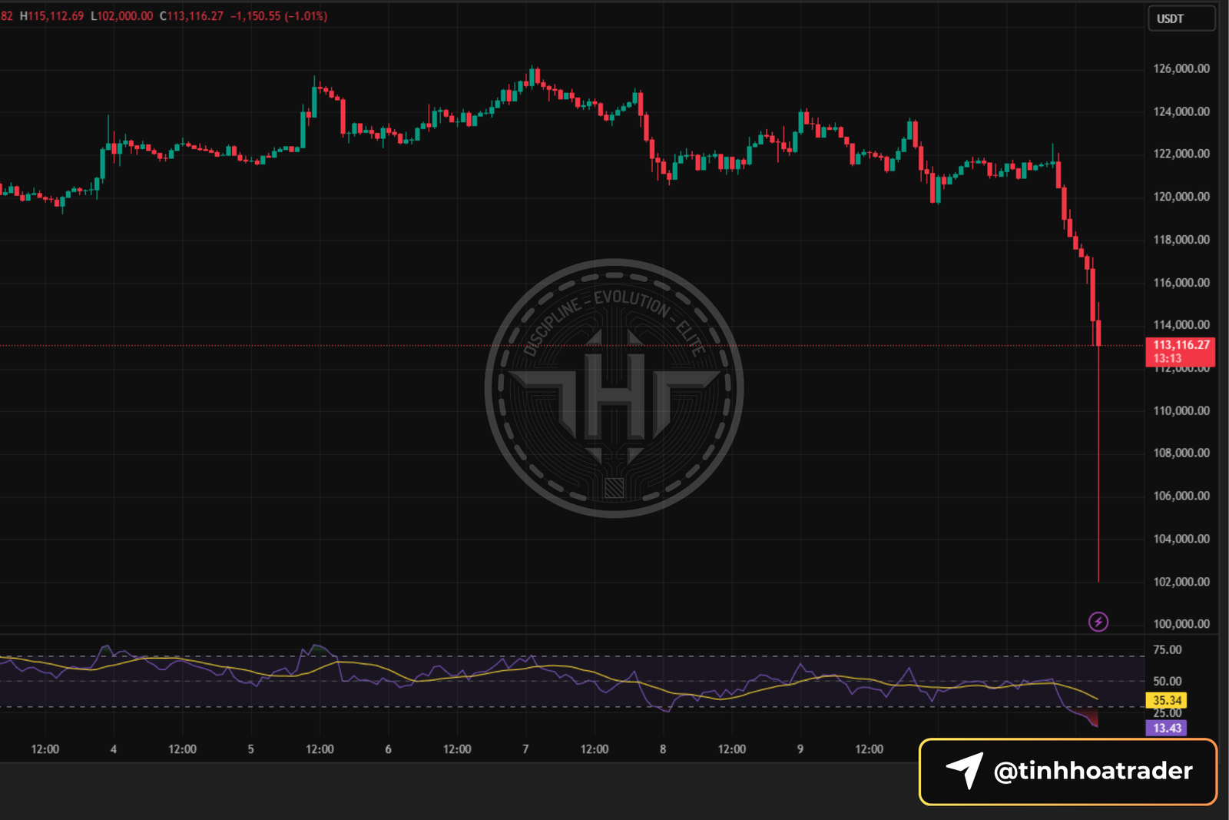1229x820 pixels.
Task: Select the yellow RSI moving average value 35.34
Action: coord(1167,700)
